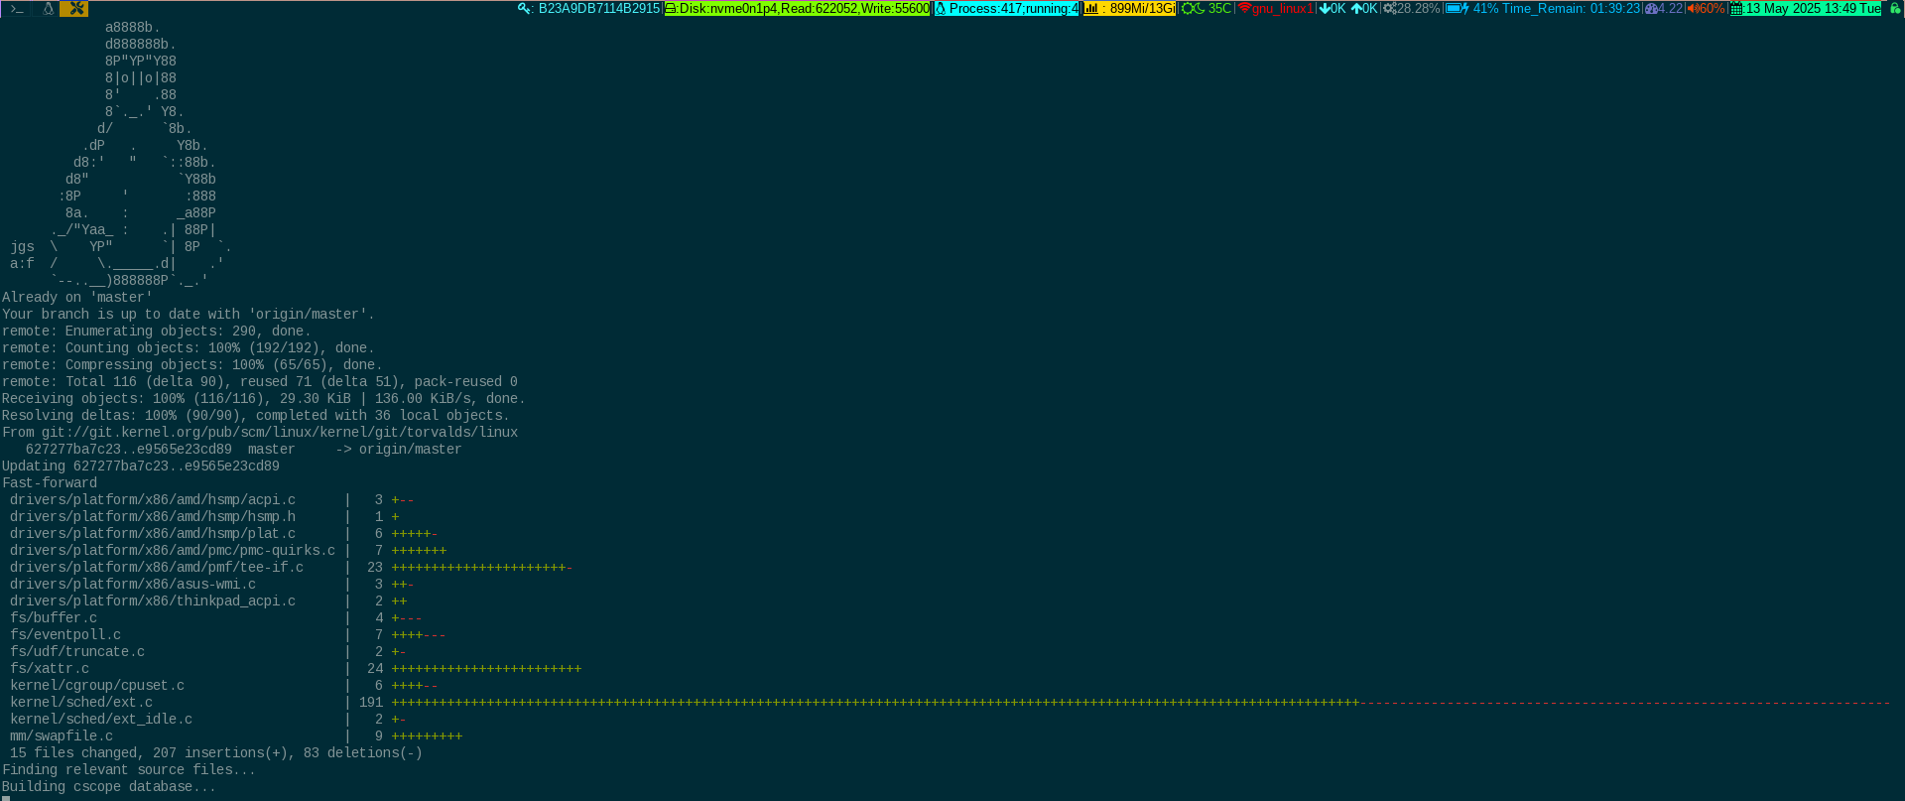Viewport: 1905px width, 801px height.
Task: Click the "Receiving objects: 100% (116/116)" line
Action: pos(264,398)
